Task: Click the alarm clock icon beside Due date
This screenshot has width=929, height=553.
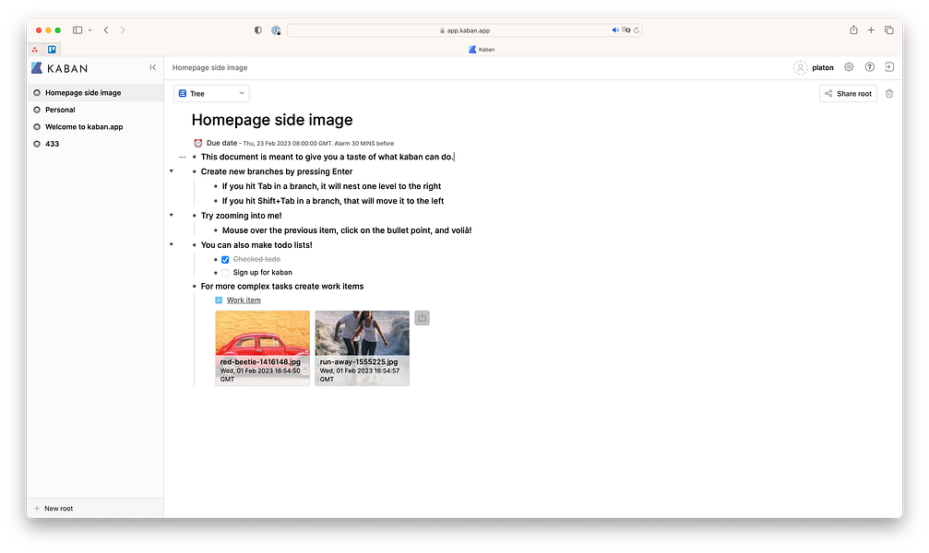Action: point(198,143)
